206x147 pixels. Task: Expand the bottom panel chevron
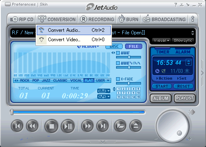pos(103,142)
